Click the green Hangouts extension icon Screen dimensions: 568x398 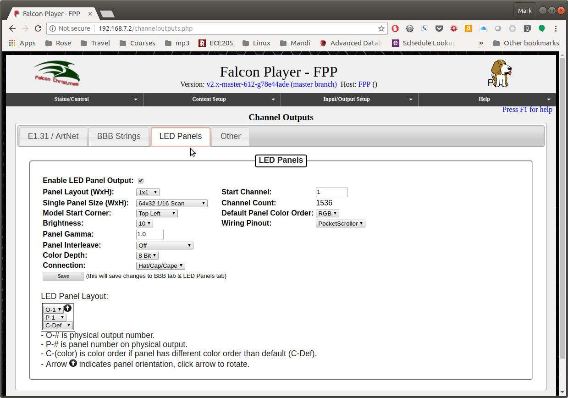pos(542,28)
